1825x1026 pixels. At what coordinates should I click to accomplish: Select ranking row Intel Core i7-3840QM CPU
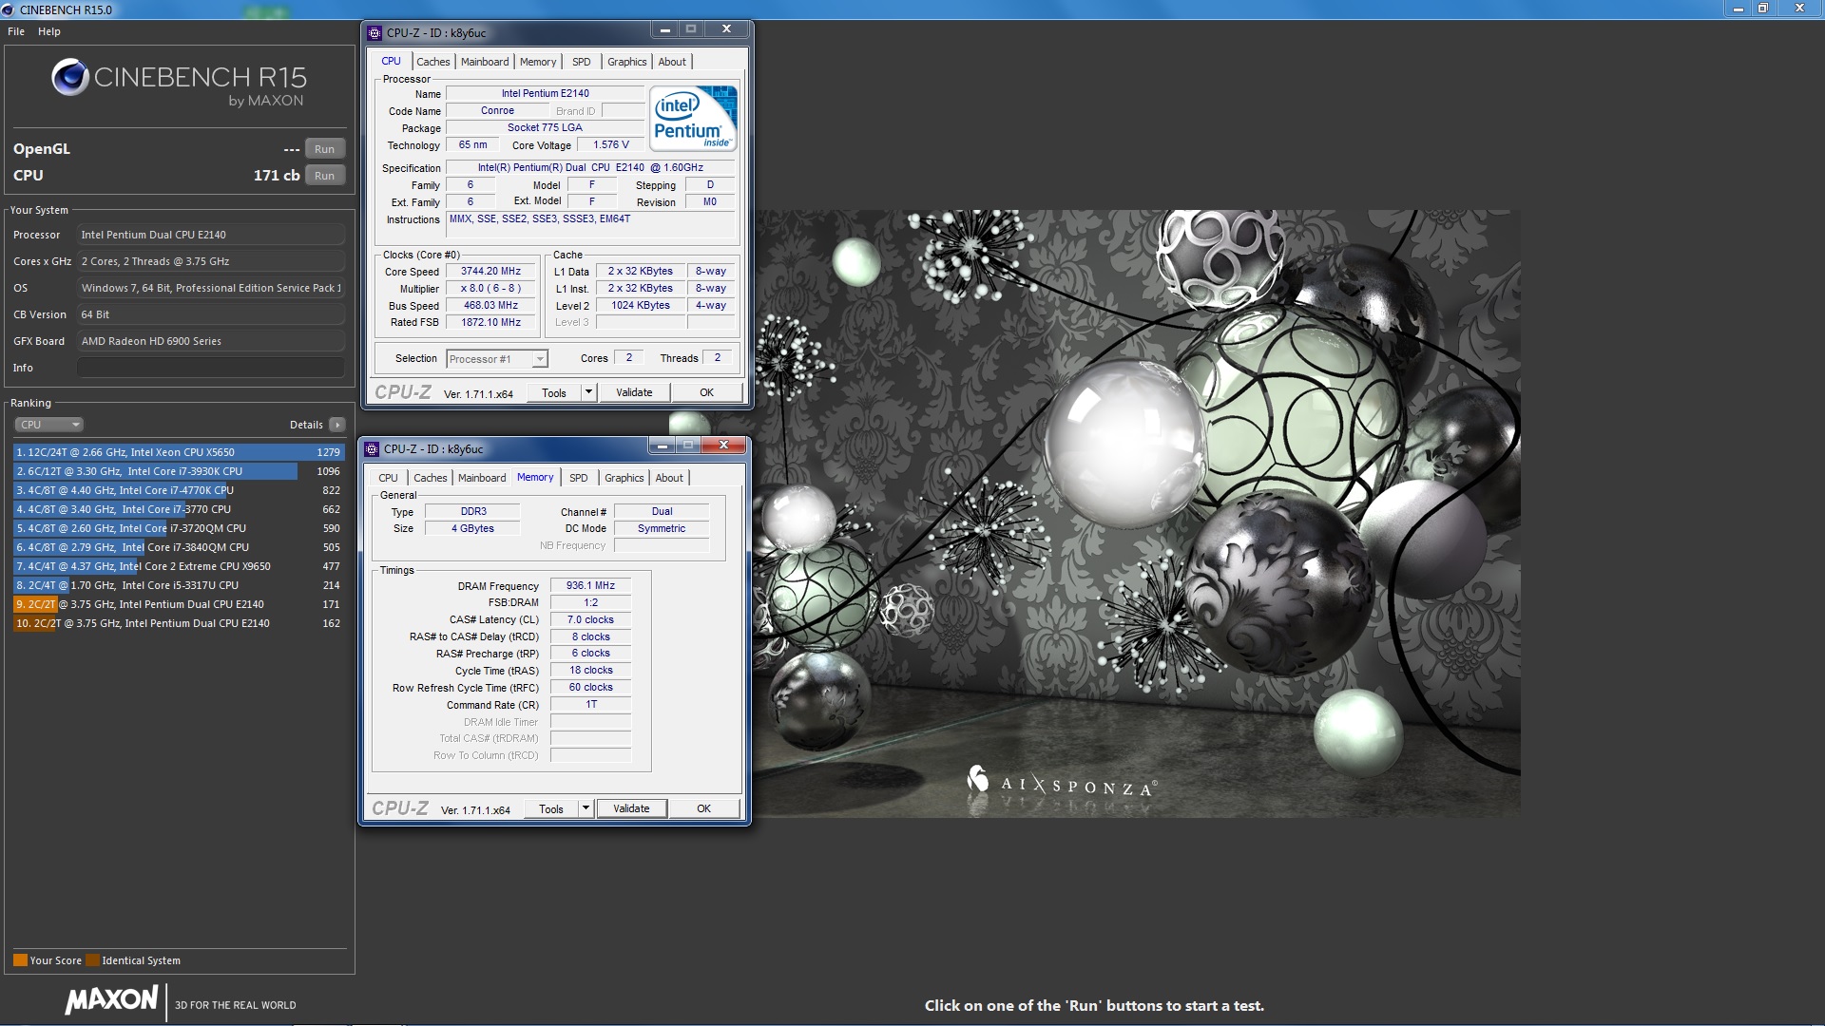point(179,547)
